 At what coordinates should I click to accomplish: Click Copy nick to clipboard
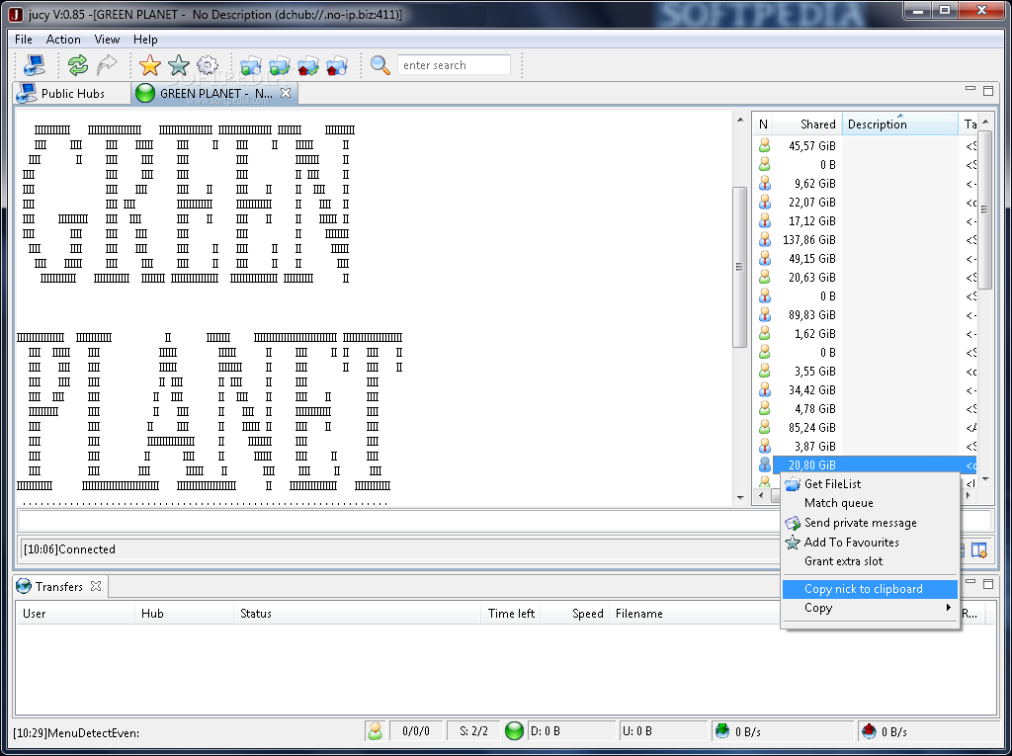(x=870, y=589)
